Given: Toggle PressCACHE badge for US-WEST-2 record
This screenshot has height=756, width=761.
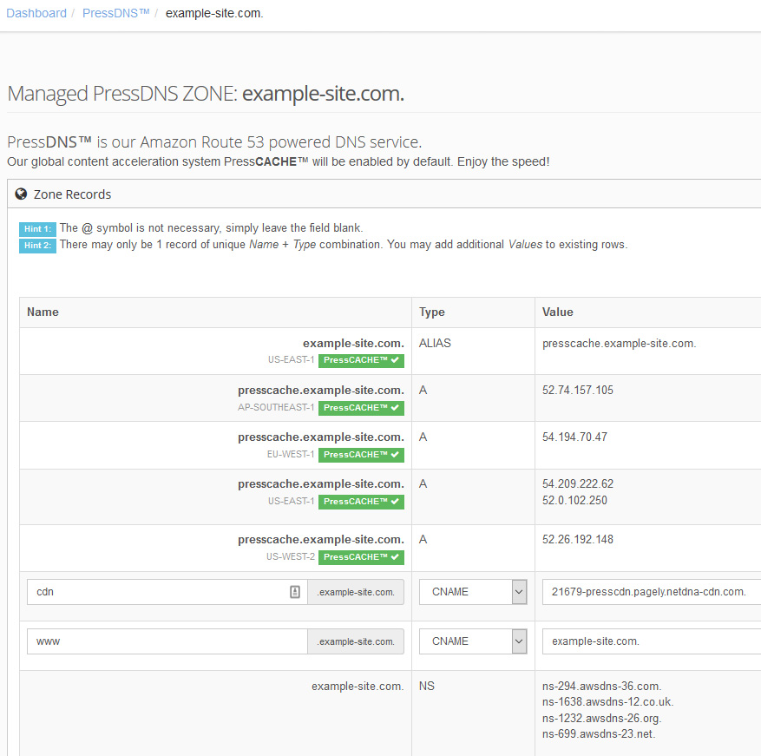Looking at the screenshot, I should (361, 557).
